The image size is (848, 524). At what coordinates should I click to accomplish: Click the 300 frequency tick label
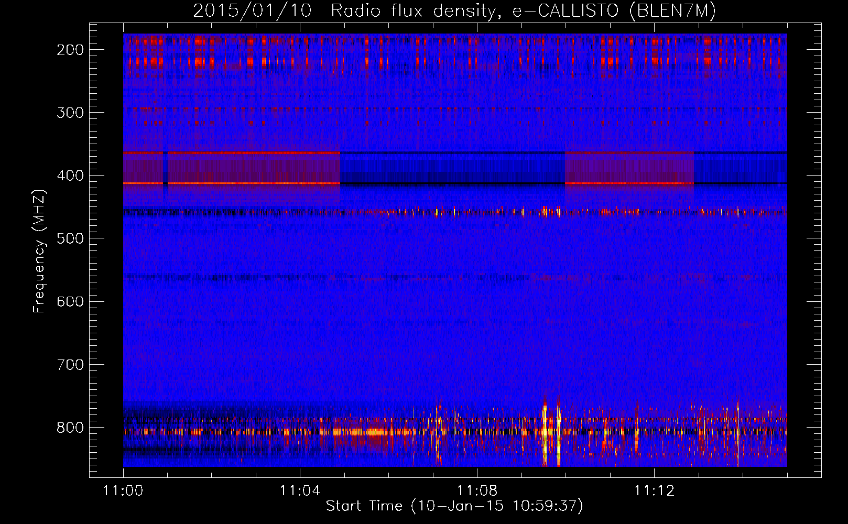tap(70, 113)
